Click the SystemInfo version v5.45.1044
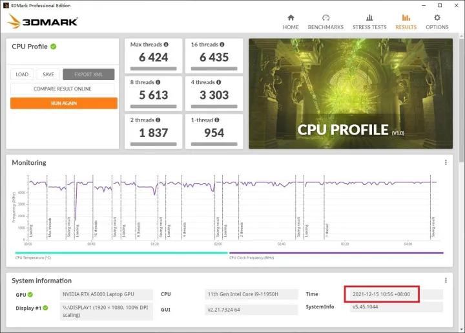465x333 pixels. click(396, 307)
